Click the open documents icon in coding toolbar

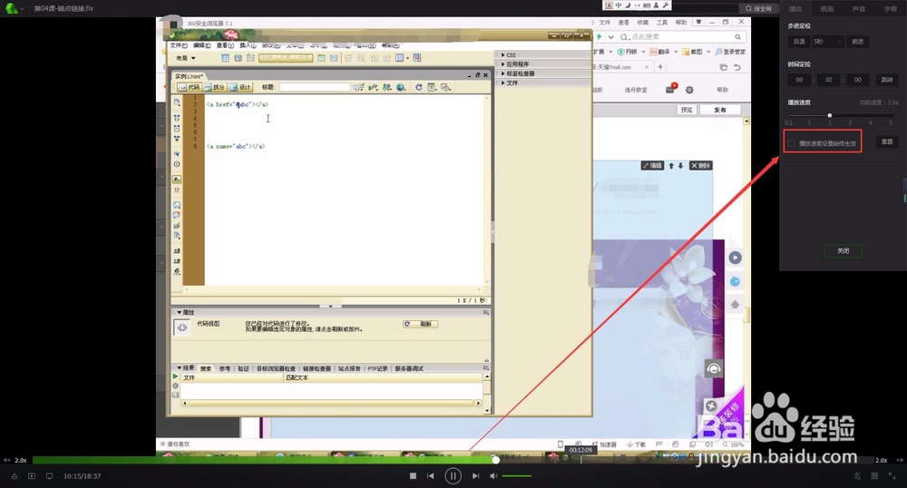177,102
